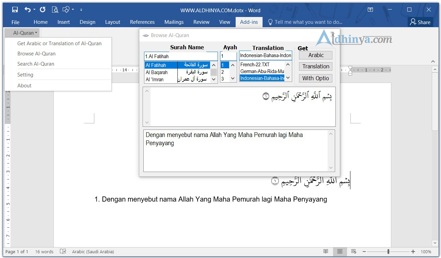This screenshot has height=258, width=441.
Task: Click Ribbon Display Options icon
Action: click(x=370, y=10)
